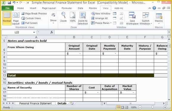Click Arrange All windows
This screenshot has height=111, width=172.
tap(99, 18)
